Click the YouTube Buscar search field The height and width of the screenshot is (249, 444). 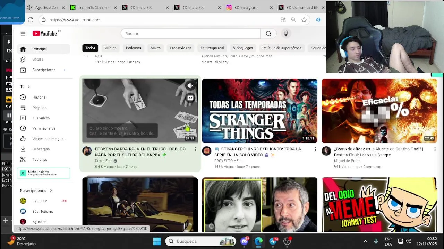(191, 34)
